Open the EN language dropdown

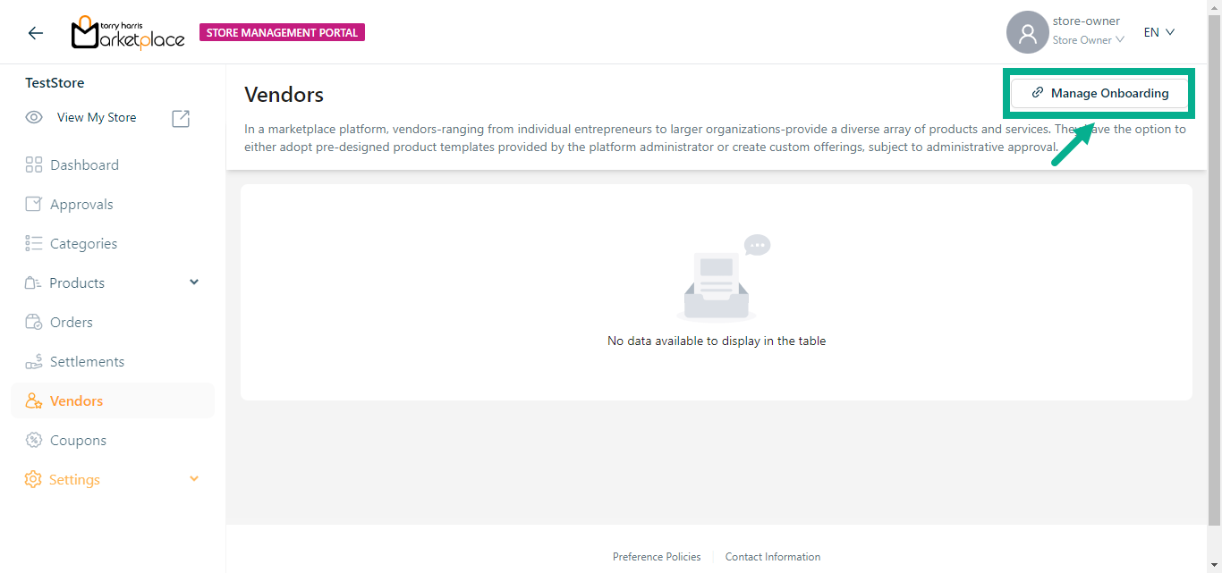point(1158,32)
